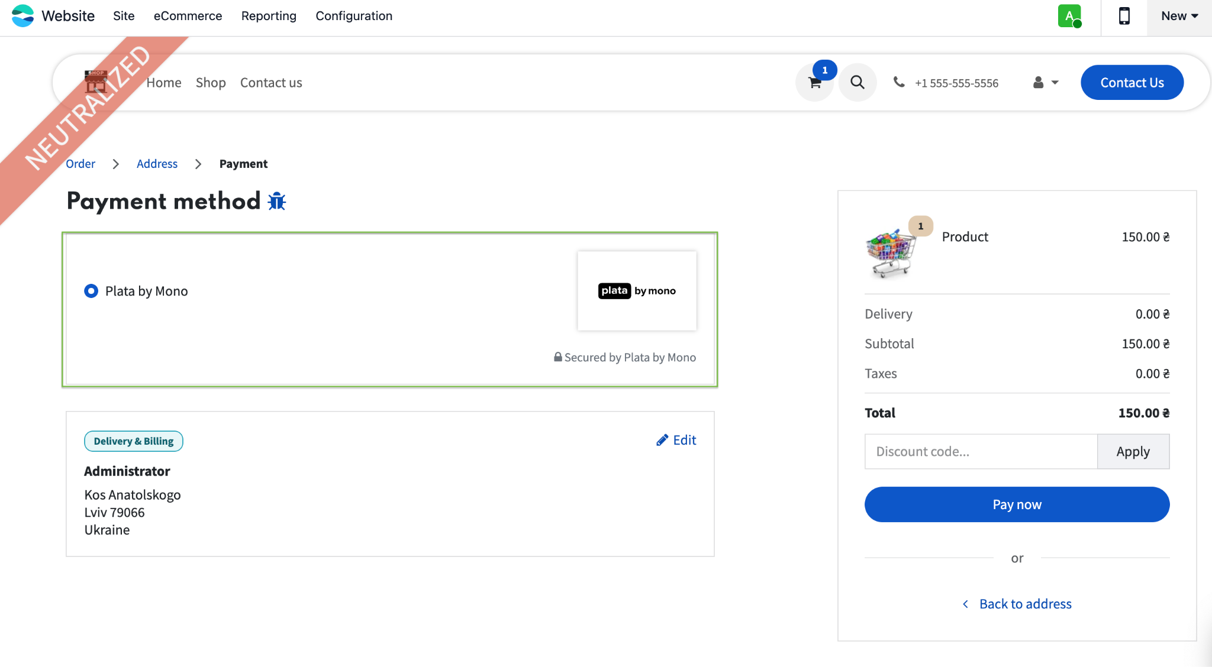Screen dimensions: 1212x667
Task: Select the Plata by Mono radio button
Action: pos(91,291)
